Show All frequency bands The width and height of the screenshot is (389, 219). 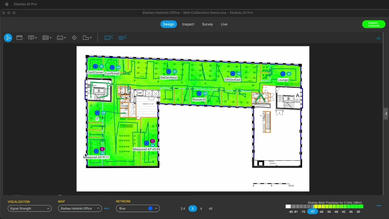(x=210, y=208)
